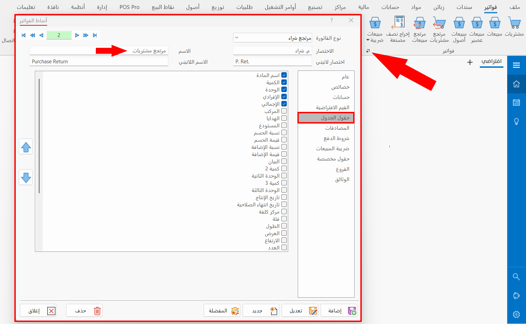The width and height of the screenshot is (526, 324).
Task: Click the حذف button
Action: click(84, 310)
